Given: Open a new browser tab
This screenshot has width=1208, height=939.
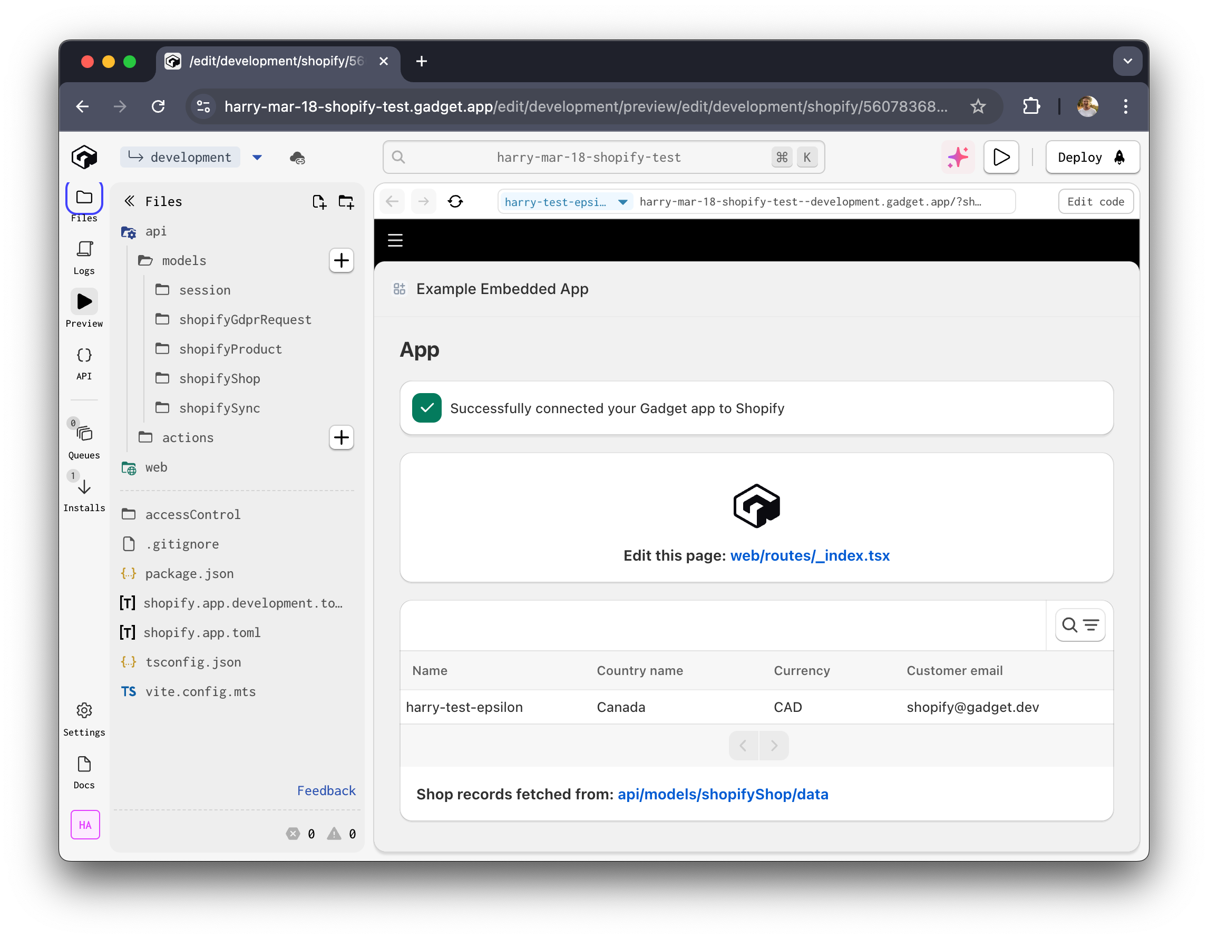Looking at the screenshot, I should pyautogui.click(x=422, y=61).
